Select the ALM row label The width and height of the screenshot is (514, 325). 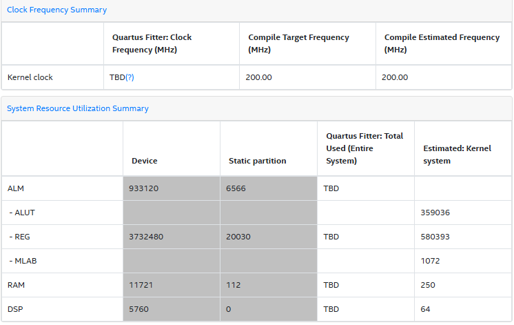(x=16, y=188)
